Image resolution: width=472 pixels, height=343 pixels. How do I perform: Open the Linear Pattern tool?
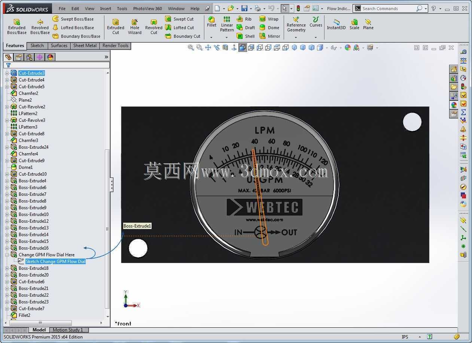[x=227, y=24]
